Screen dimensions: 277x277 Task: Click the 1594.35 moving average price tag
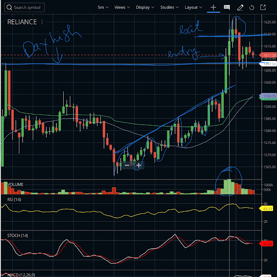click(x=268, y=96)
